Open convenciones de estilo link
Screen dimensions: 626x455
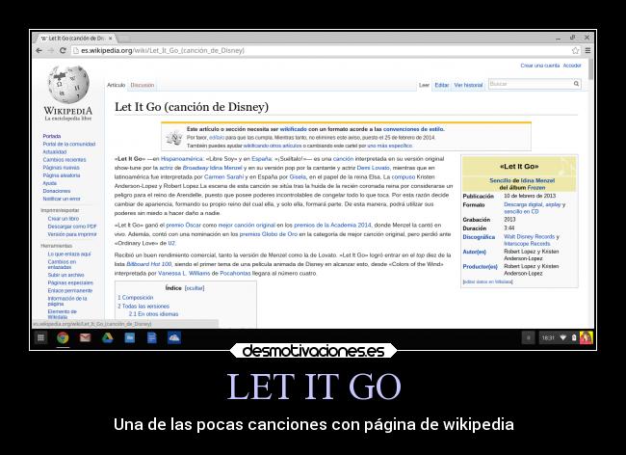click(x=413, y=129)
